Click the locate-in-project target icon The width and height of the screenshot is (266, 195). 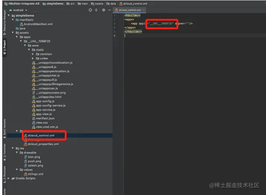[90, 10]
